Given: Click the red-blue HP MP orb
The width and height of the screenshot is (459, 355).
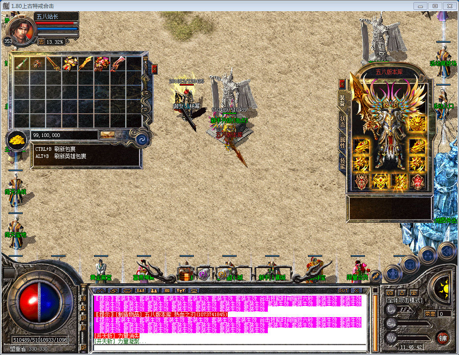Looking at the screenshot, I should (40, 301).
